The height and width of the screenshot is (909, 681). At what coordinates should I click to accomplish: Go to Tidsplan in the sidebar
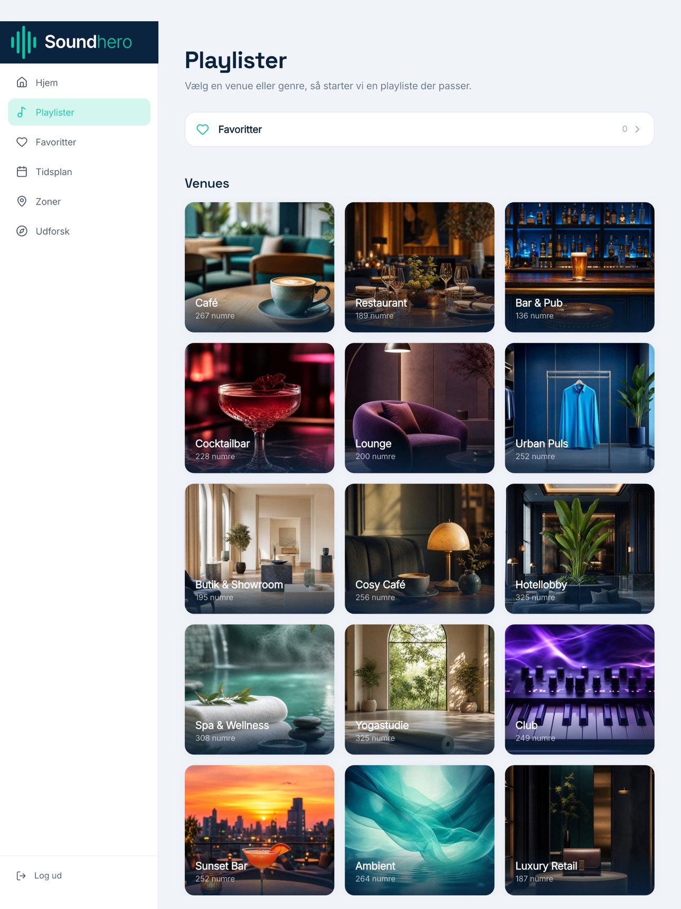coord(79,171)
